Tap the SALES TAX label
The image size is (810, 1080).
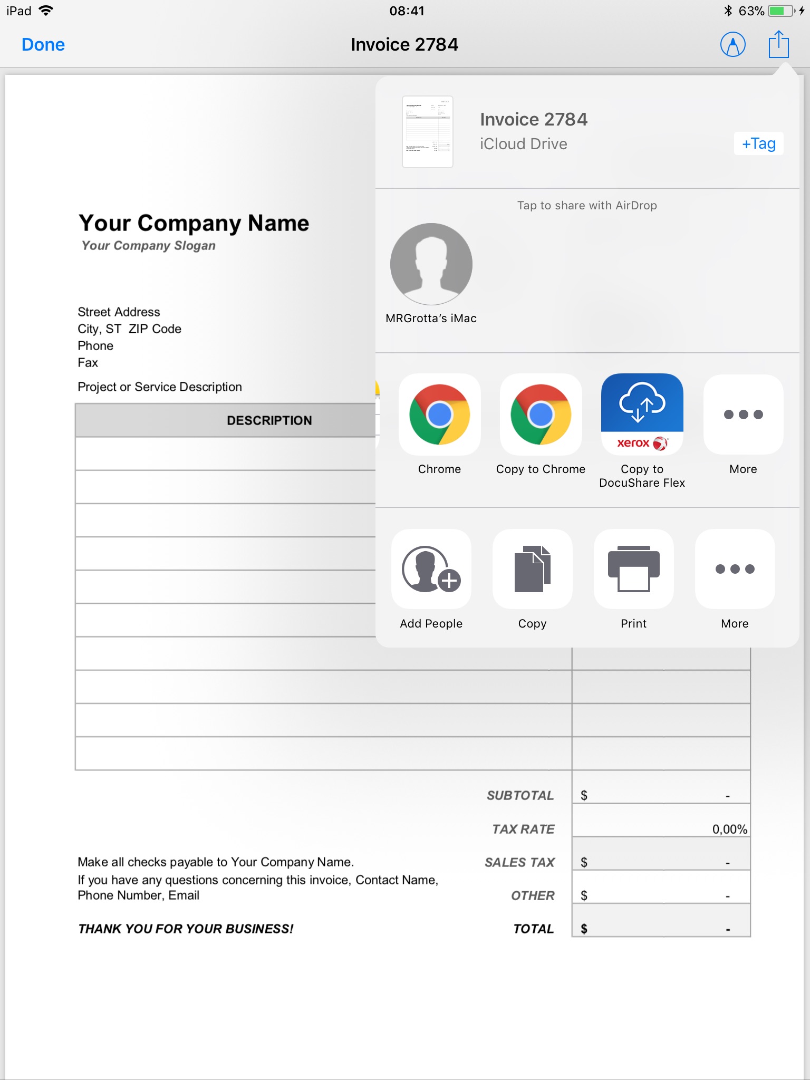point(519,862)
